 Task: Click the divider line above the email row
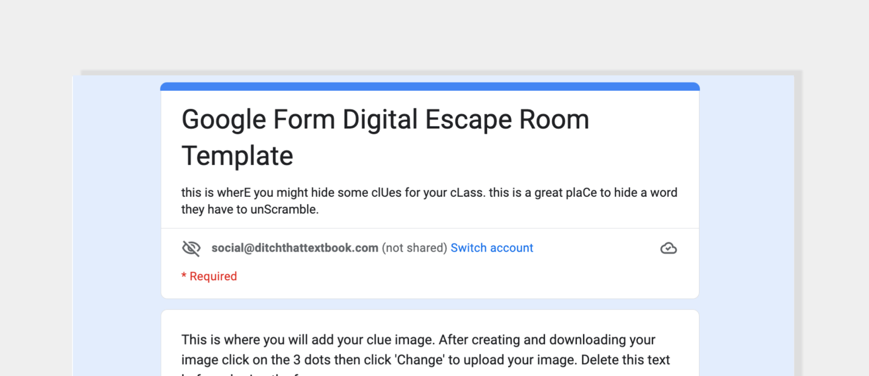point(429,228)
